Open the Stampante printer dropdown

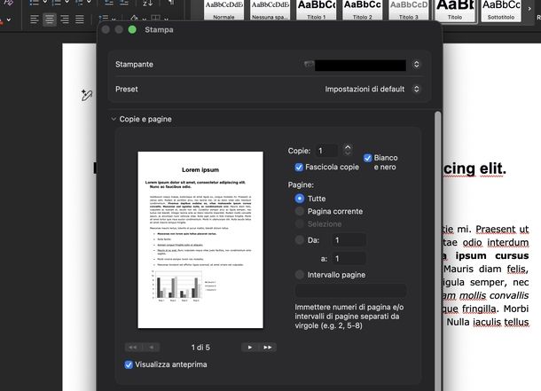(x=417, y=65)
